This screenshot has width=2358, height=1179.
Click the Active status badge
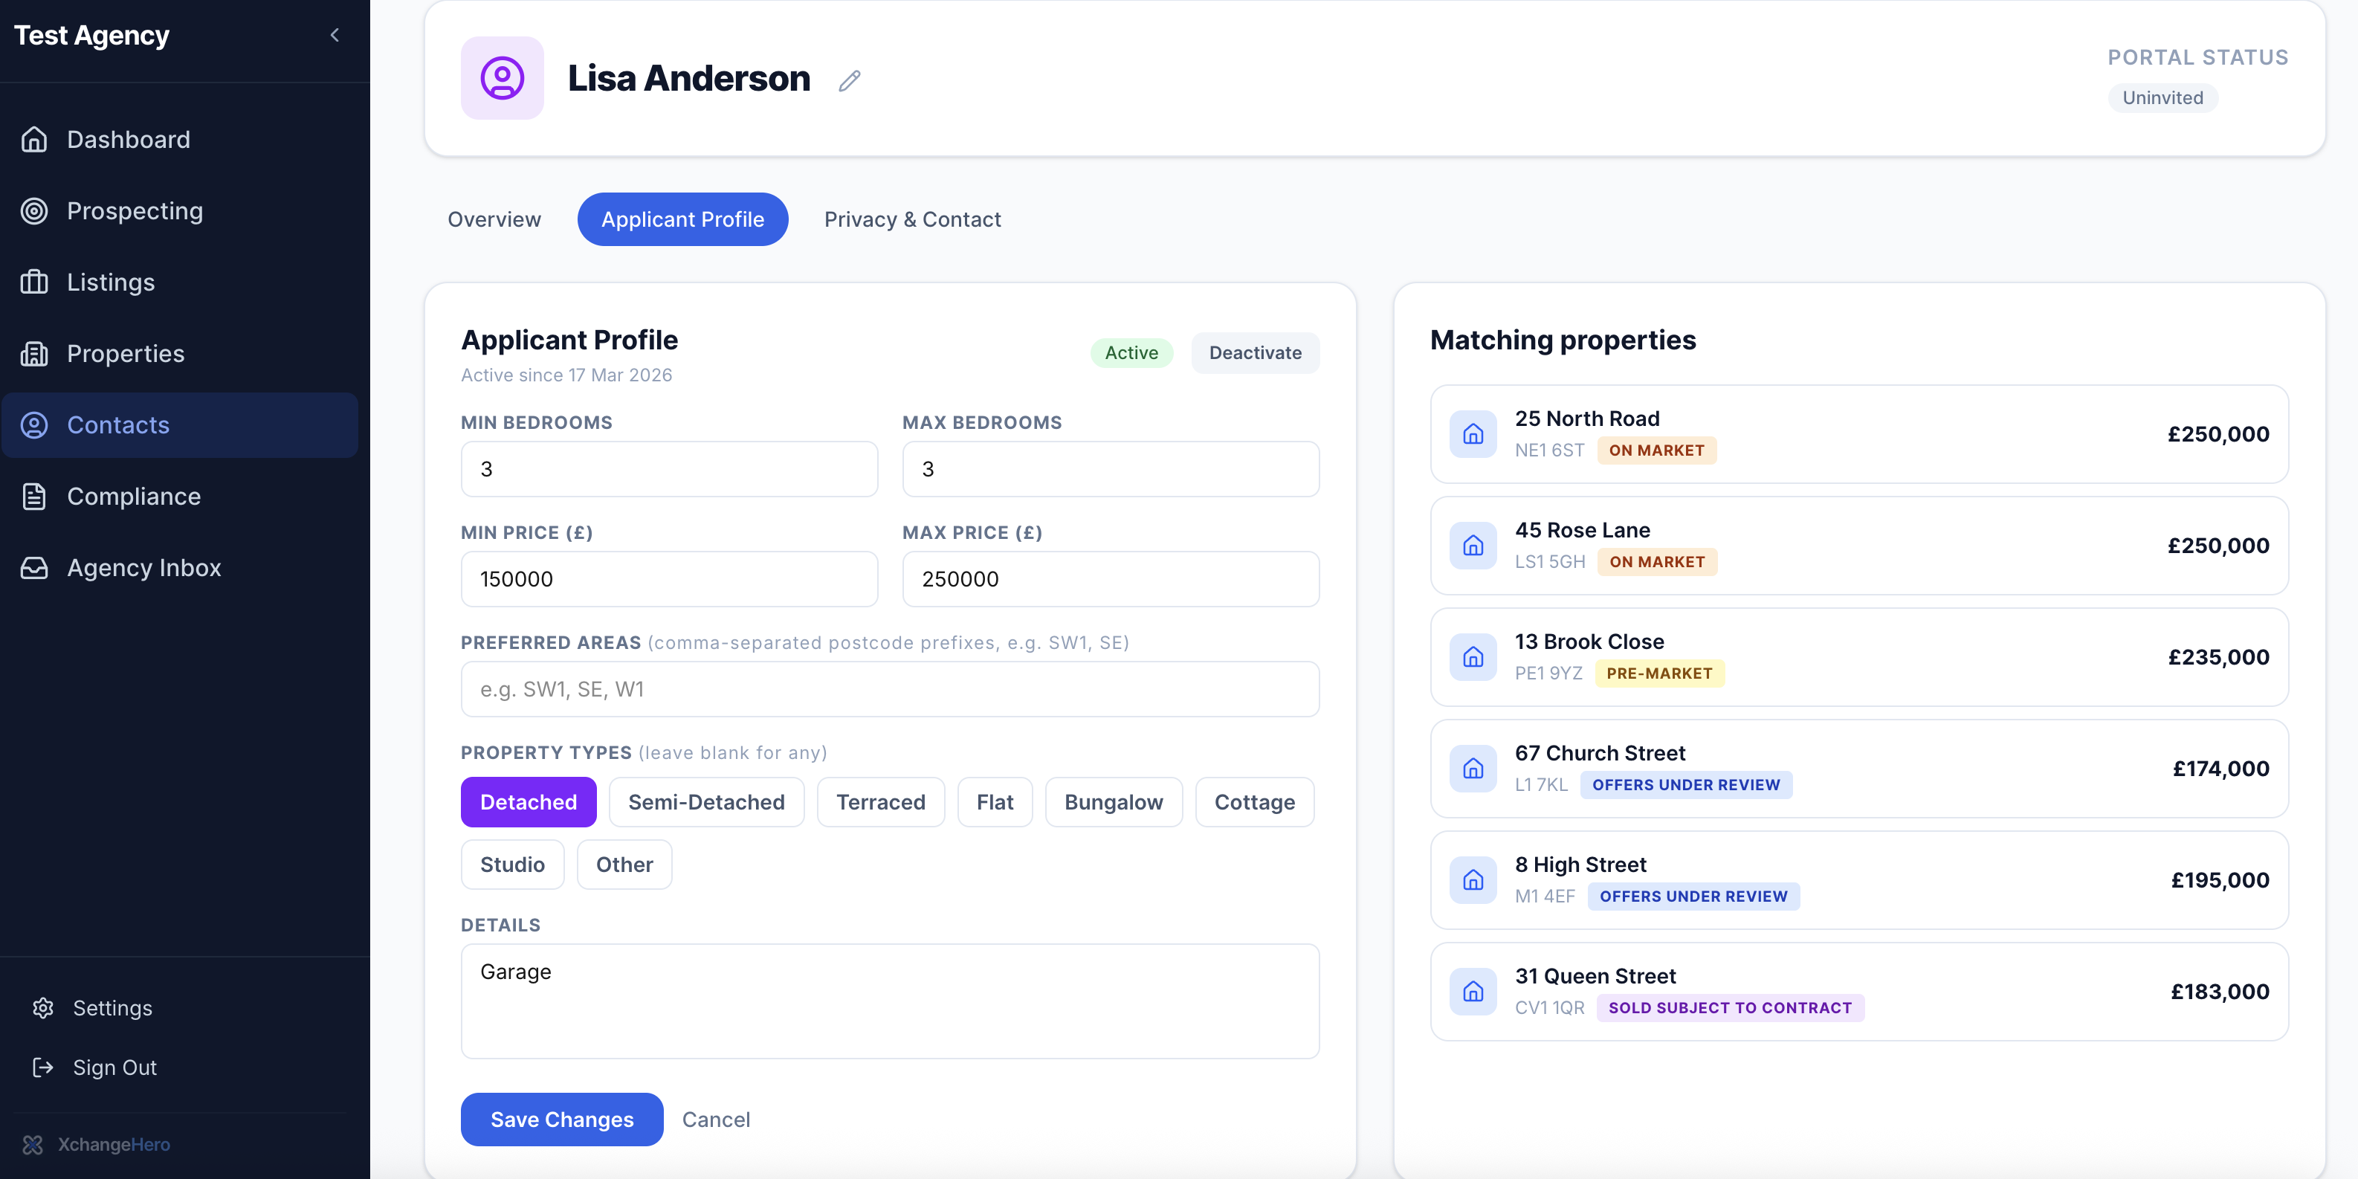coord(1131,352)
